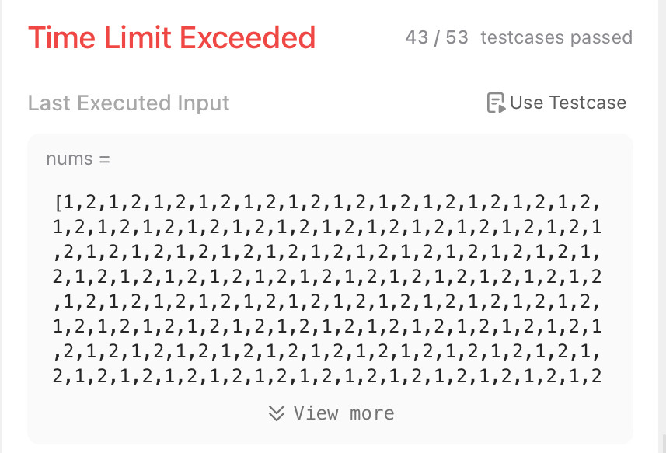666x453 pixels.
Task: Expand the input with View more
Action: click(331, 413)
